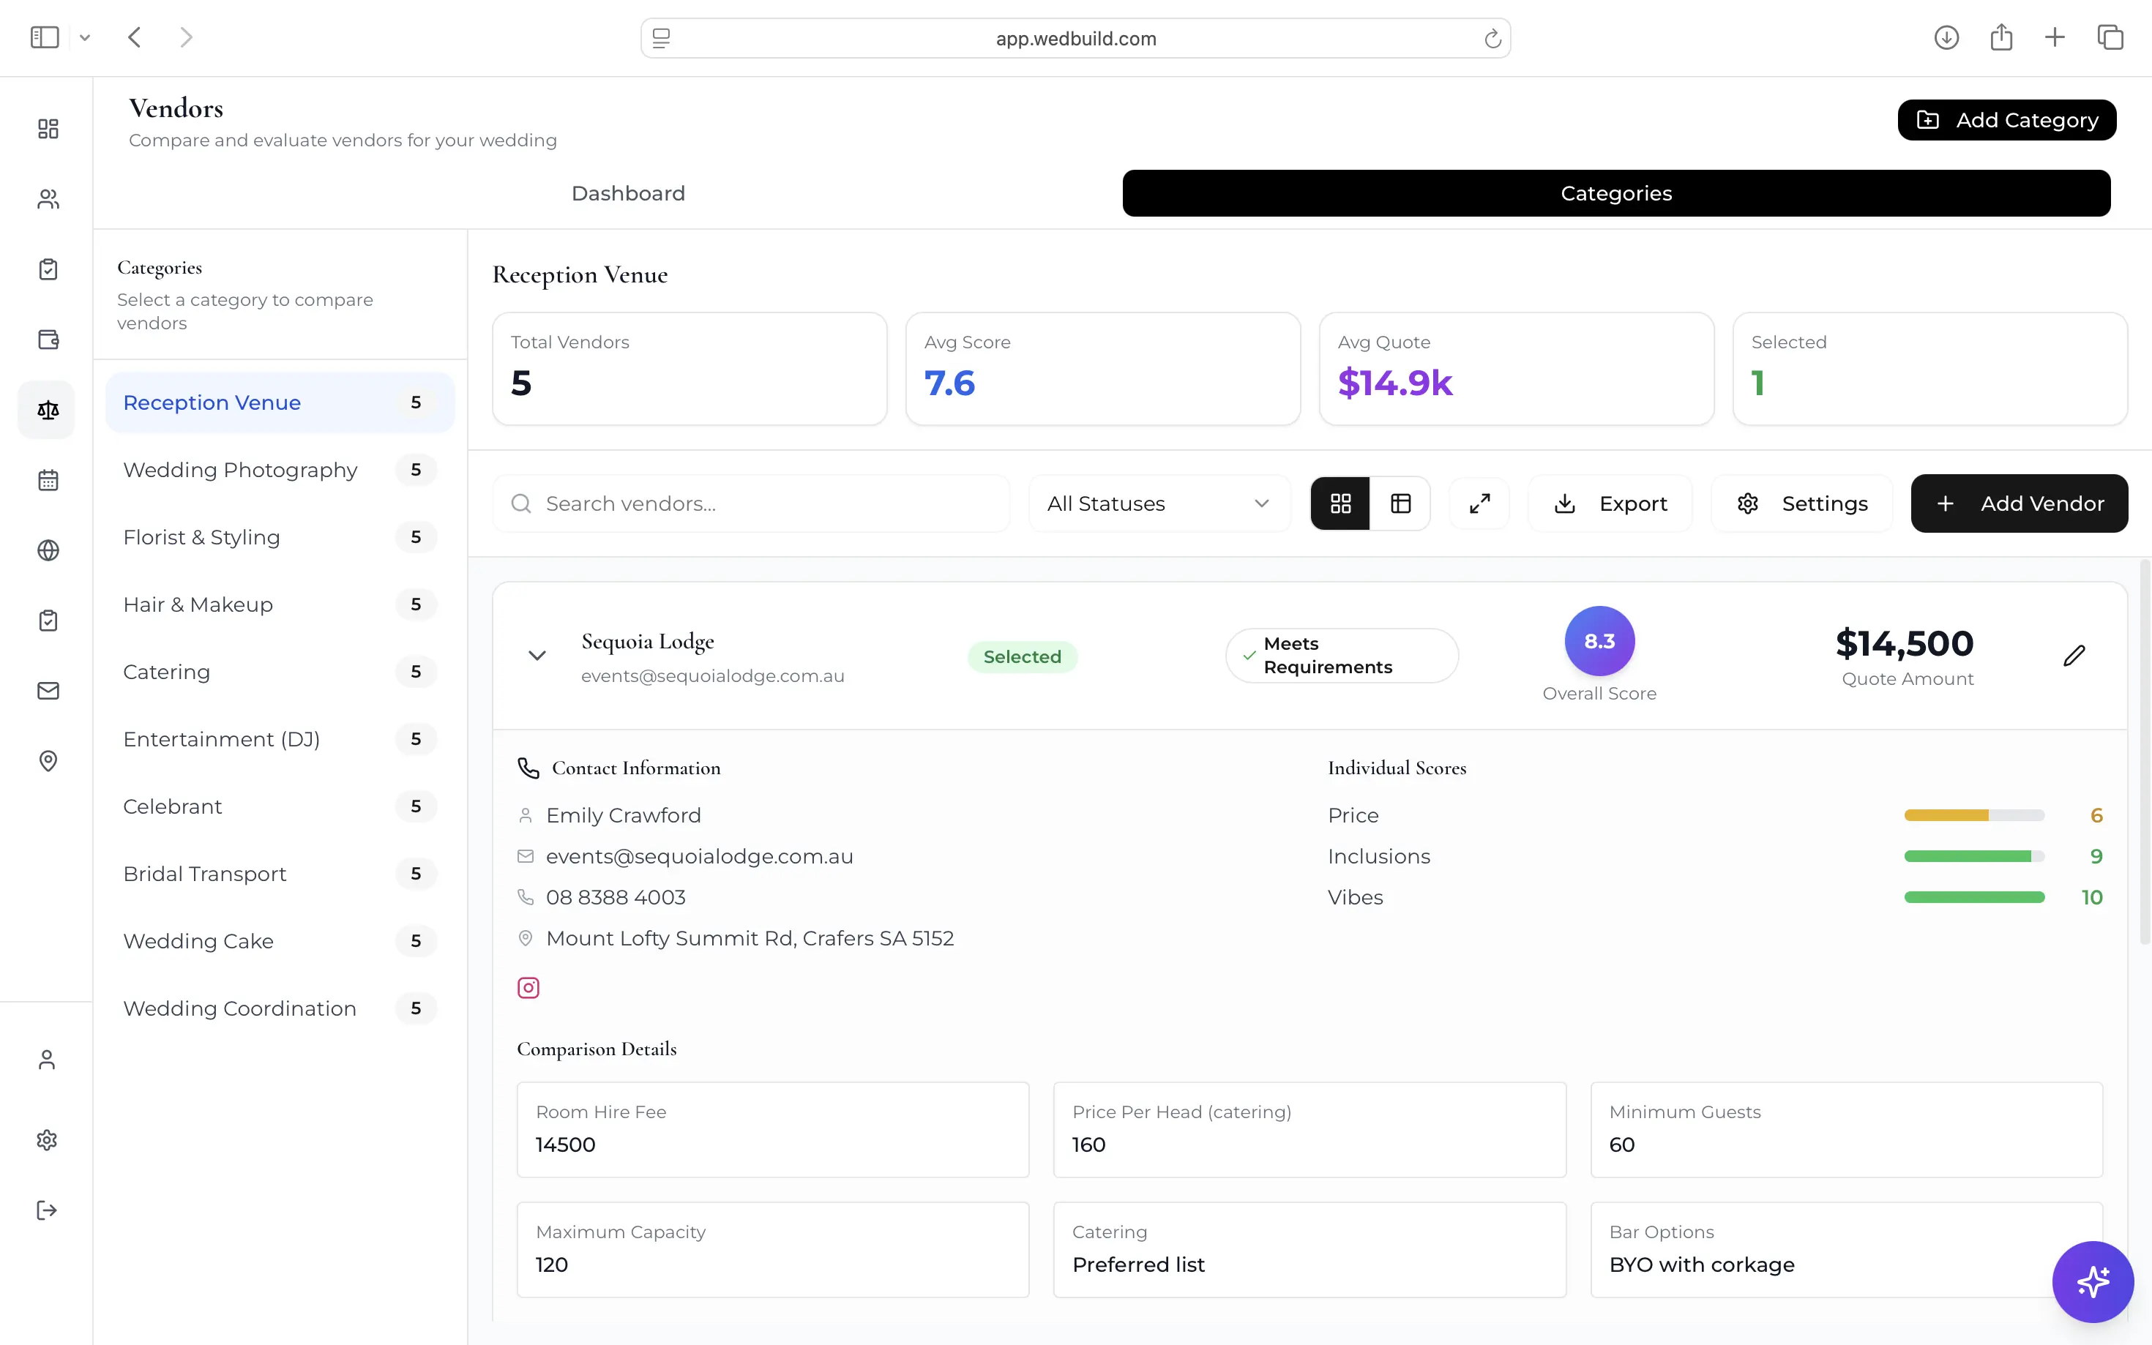Screen dimensions: 2152x1345
Task: Switch to grid card view
Action: 1341,503
